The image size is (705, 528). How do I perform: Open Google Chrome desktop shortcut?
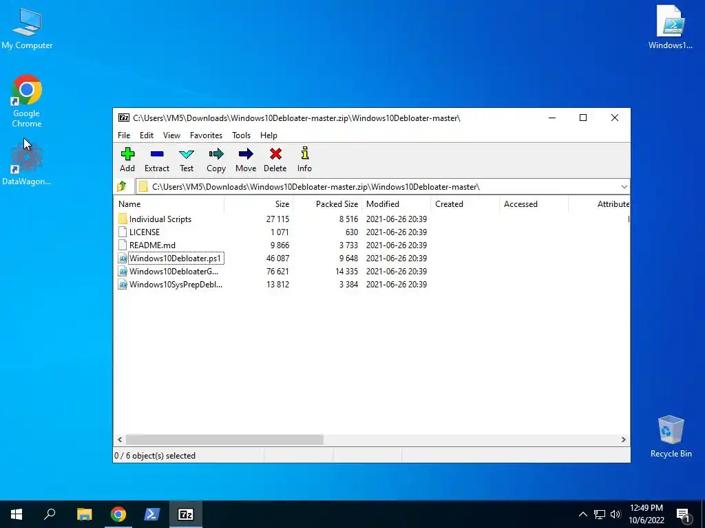point(27,101)
